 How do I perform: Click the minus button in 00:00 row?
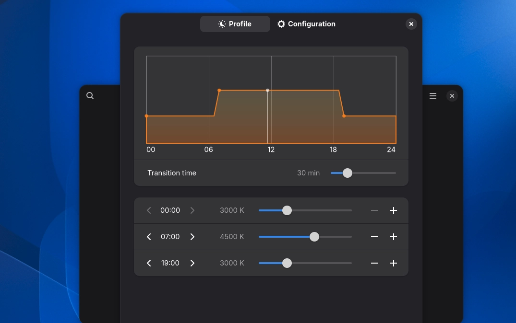[x=374, y=210]
